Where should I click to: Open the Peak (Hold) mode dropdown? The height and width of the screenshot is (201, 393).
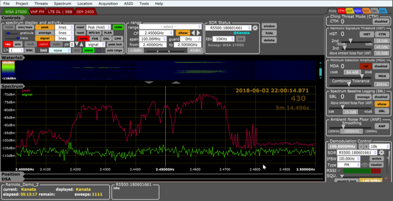coord(99,27)
